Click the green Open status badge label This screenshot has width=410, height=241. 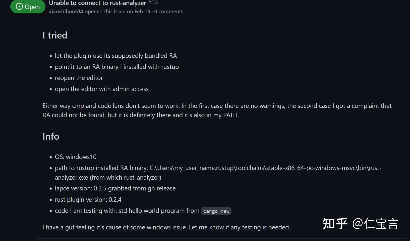(x=32, y=7)
